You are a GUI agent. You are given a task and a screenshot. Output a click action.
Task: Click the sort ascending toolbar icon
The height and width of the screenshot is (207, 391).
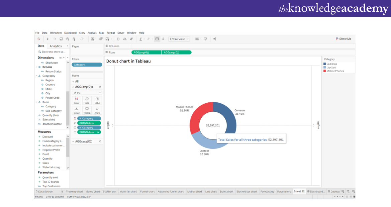[x=125, y=39]
